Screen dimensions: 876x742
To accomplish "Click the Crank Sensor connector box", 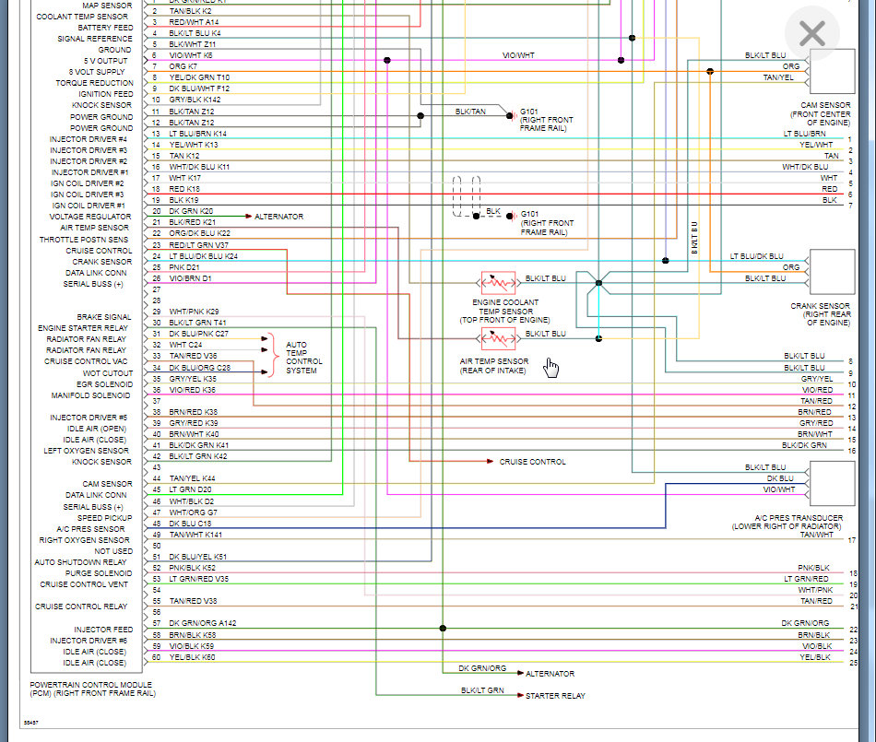I will point(832,272).
